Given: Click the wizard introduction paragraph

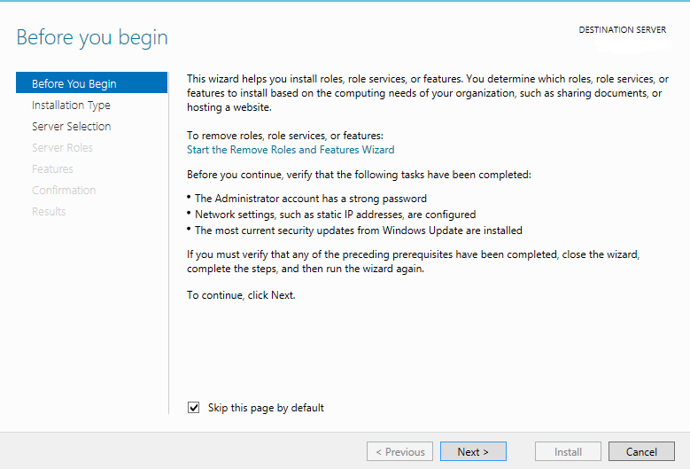Looking at the screenshot, I should pyautogui.click(x=427, y=93).
